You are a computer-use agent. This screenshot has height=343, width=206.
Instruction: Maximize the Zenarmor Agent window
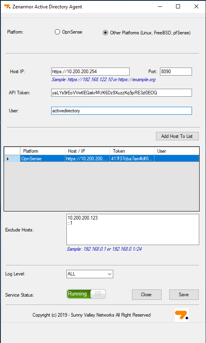(178, 6)
